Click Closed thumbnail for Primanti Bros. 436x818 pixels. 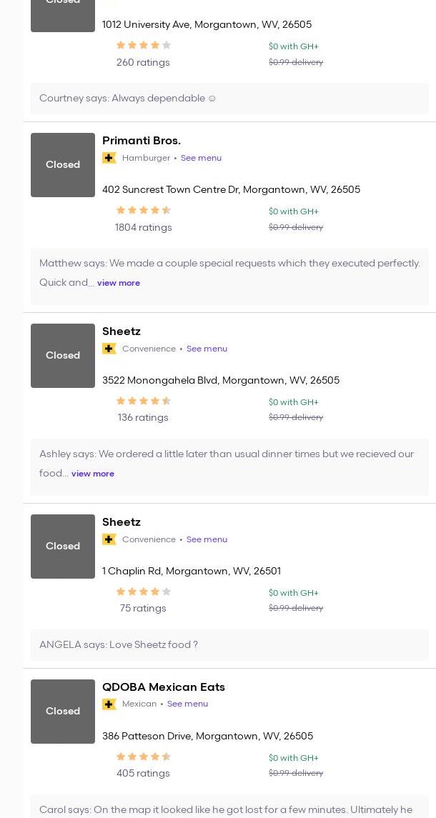(x=63, y=165)
